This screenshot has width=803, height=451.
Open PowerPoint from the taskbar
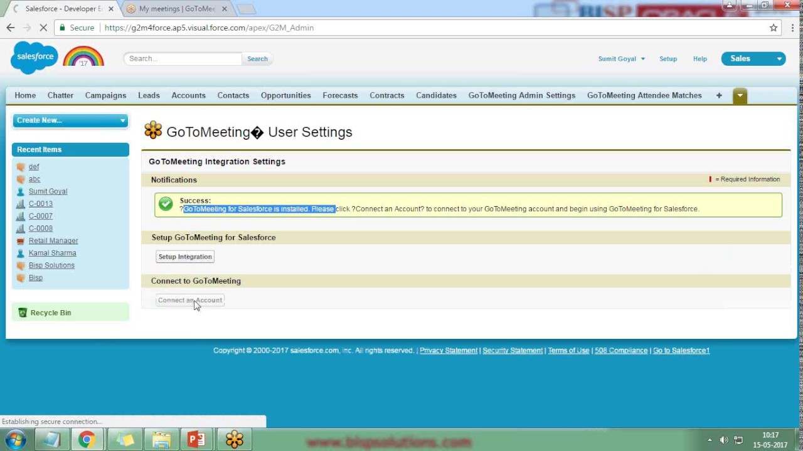click(197, 440)
